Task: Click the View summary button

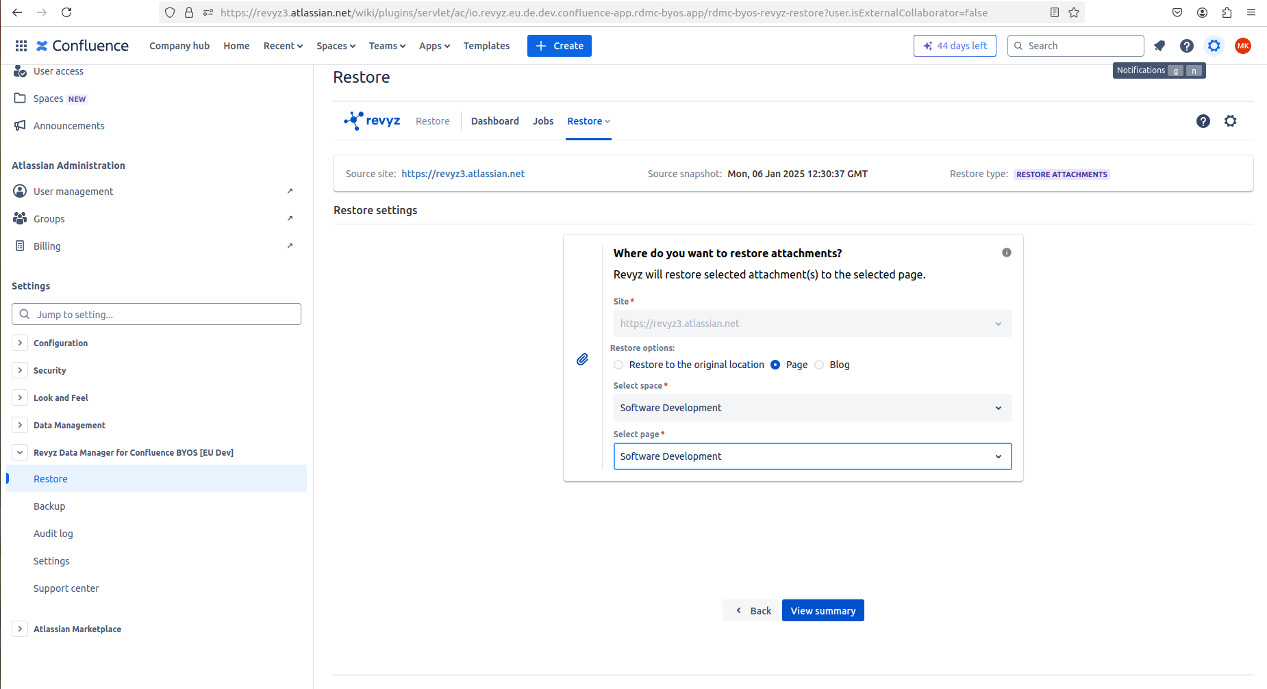Action: pyautogui.click(x=823, y=610)
